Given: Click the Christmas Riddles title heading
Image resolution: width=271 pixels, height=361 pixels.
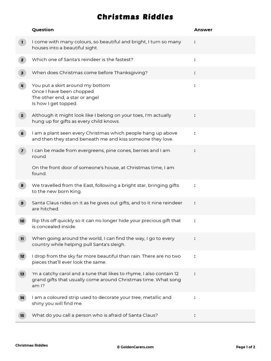Looking at the screenshot, I should click(x=135, y=17).
